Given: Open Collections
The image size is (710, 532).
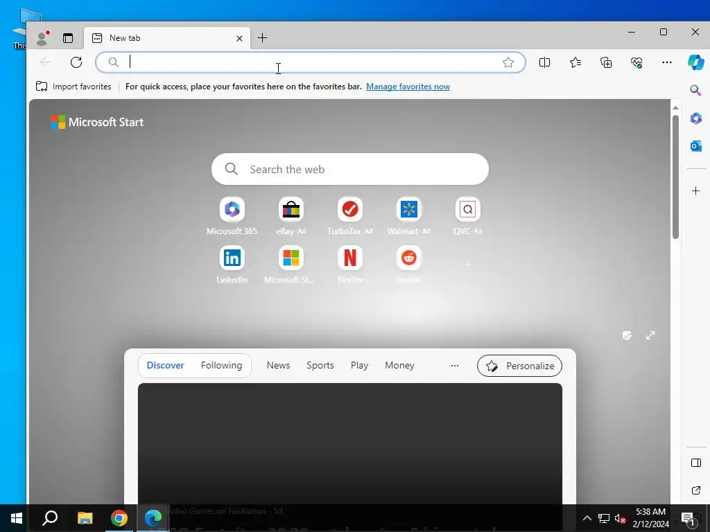Looking at the screenshot, I should point(606,62).
